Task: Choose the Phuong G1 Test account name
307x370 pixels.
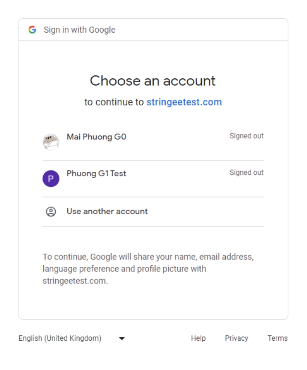Action: coord(96,173)
